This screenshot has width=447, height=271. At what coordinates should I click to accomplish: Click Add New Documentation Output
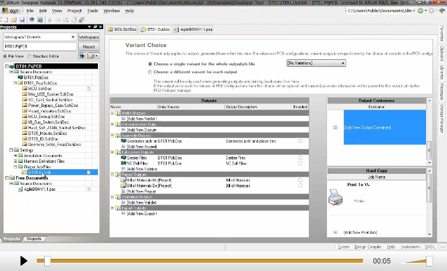[x=142, y=130]
